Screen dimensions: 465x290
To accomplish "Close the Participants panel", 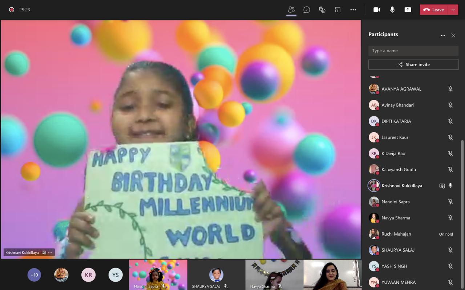I will coord(453,35).
